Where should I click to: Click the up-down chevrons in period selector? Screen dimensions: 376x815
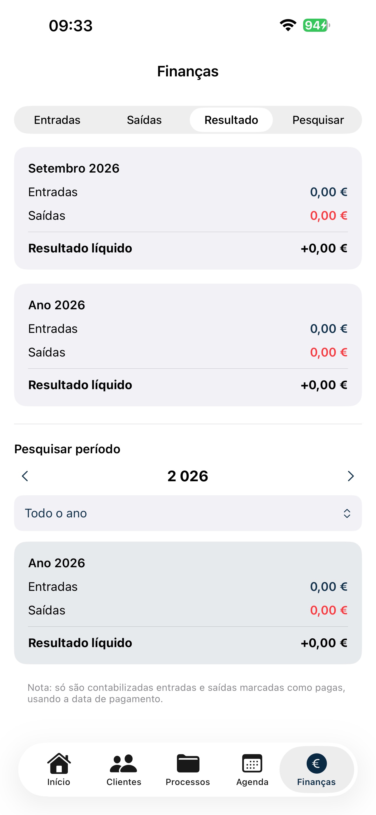tap(347, 513)
